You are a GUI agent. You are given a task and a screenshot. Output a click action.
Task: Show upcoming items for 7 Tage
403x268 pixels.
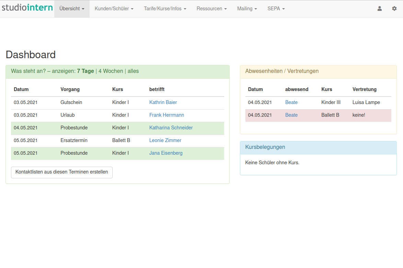click(85, 71)
